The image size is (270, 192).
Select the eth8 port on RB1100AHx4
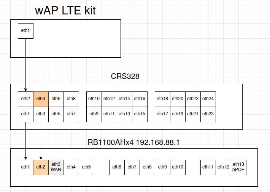(148, 167)
